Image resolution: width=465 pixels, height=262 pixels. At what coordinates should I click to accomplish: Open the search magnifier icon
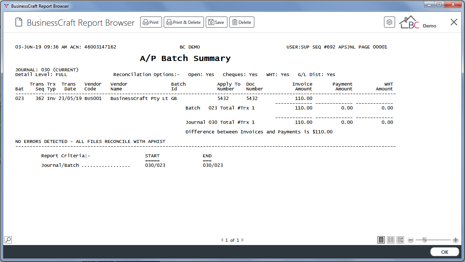(8, 240)
